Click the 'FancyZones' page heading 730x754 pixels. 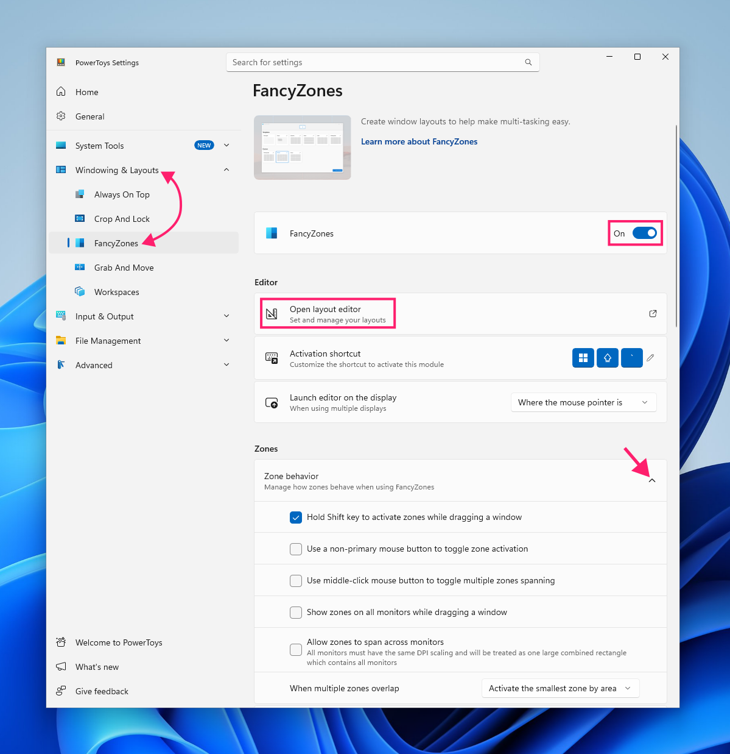tap(298, 91)
